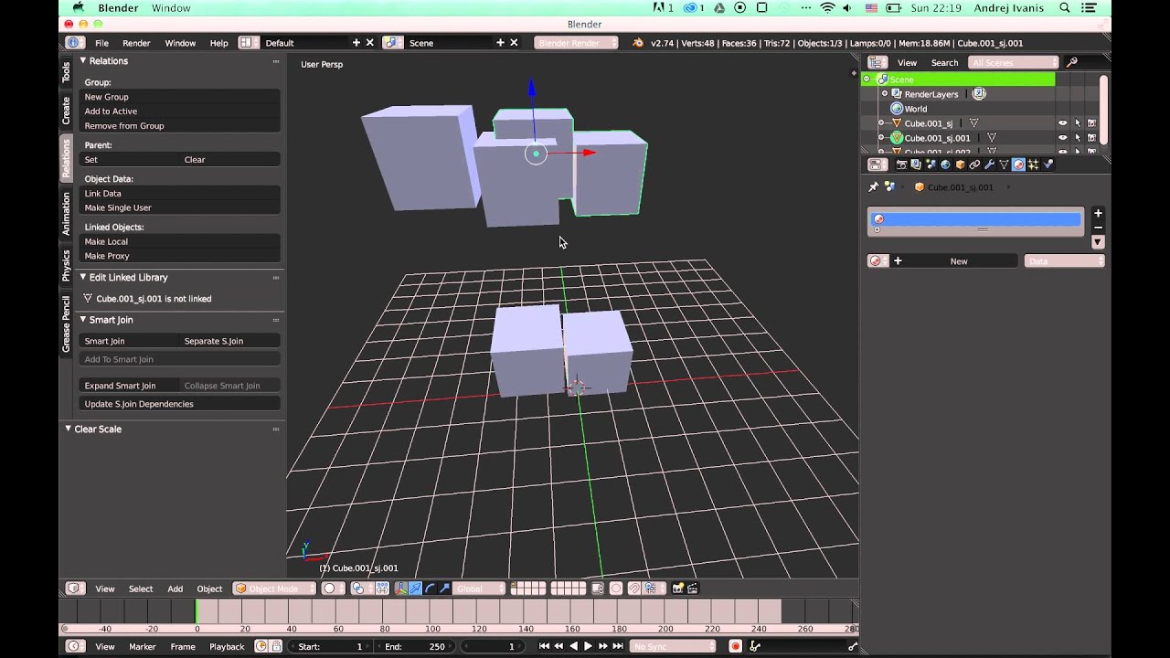The image size is (1170, 658).
Task: Open the Constraints properties chain tab
Action: tap(974, 164)
